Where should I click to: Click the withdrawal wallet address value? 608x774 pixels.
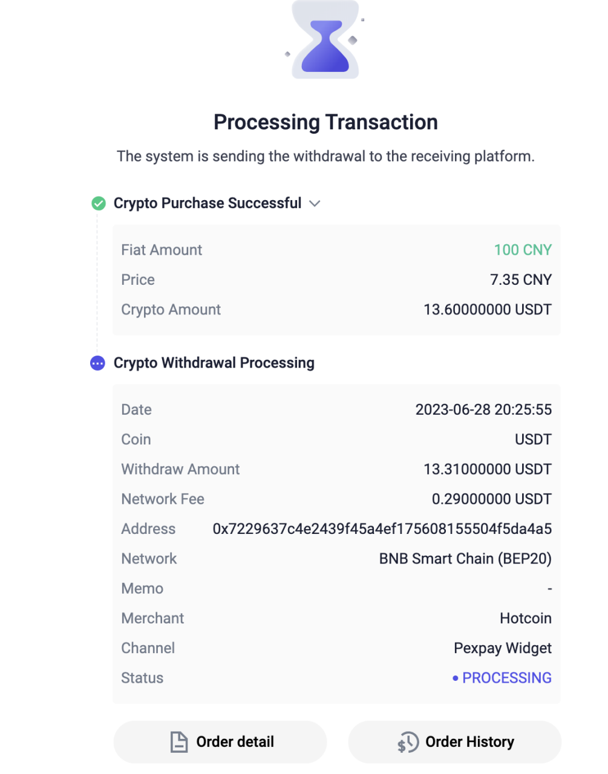click(x=382, y=529)
